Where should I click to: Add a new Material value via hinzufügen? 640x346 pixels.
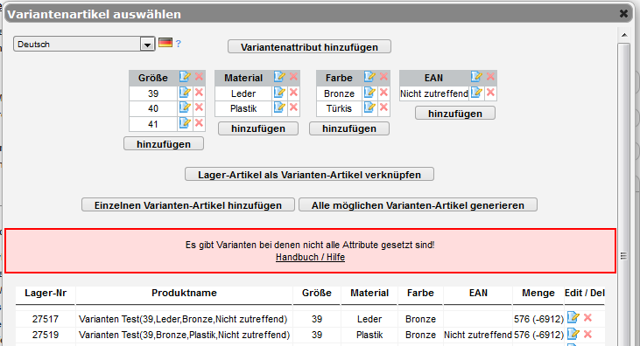click(258, 128)
